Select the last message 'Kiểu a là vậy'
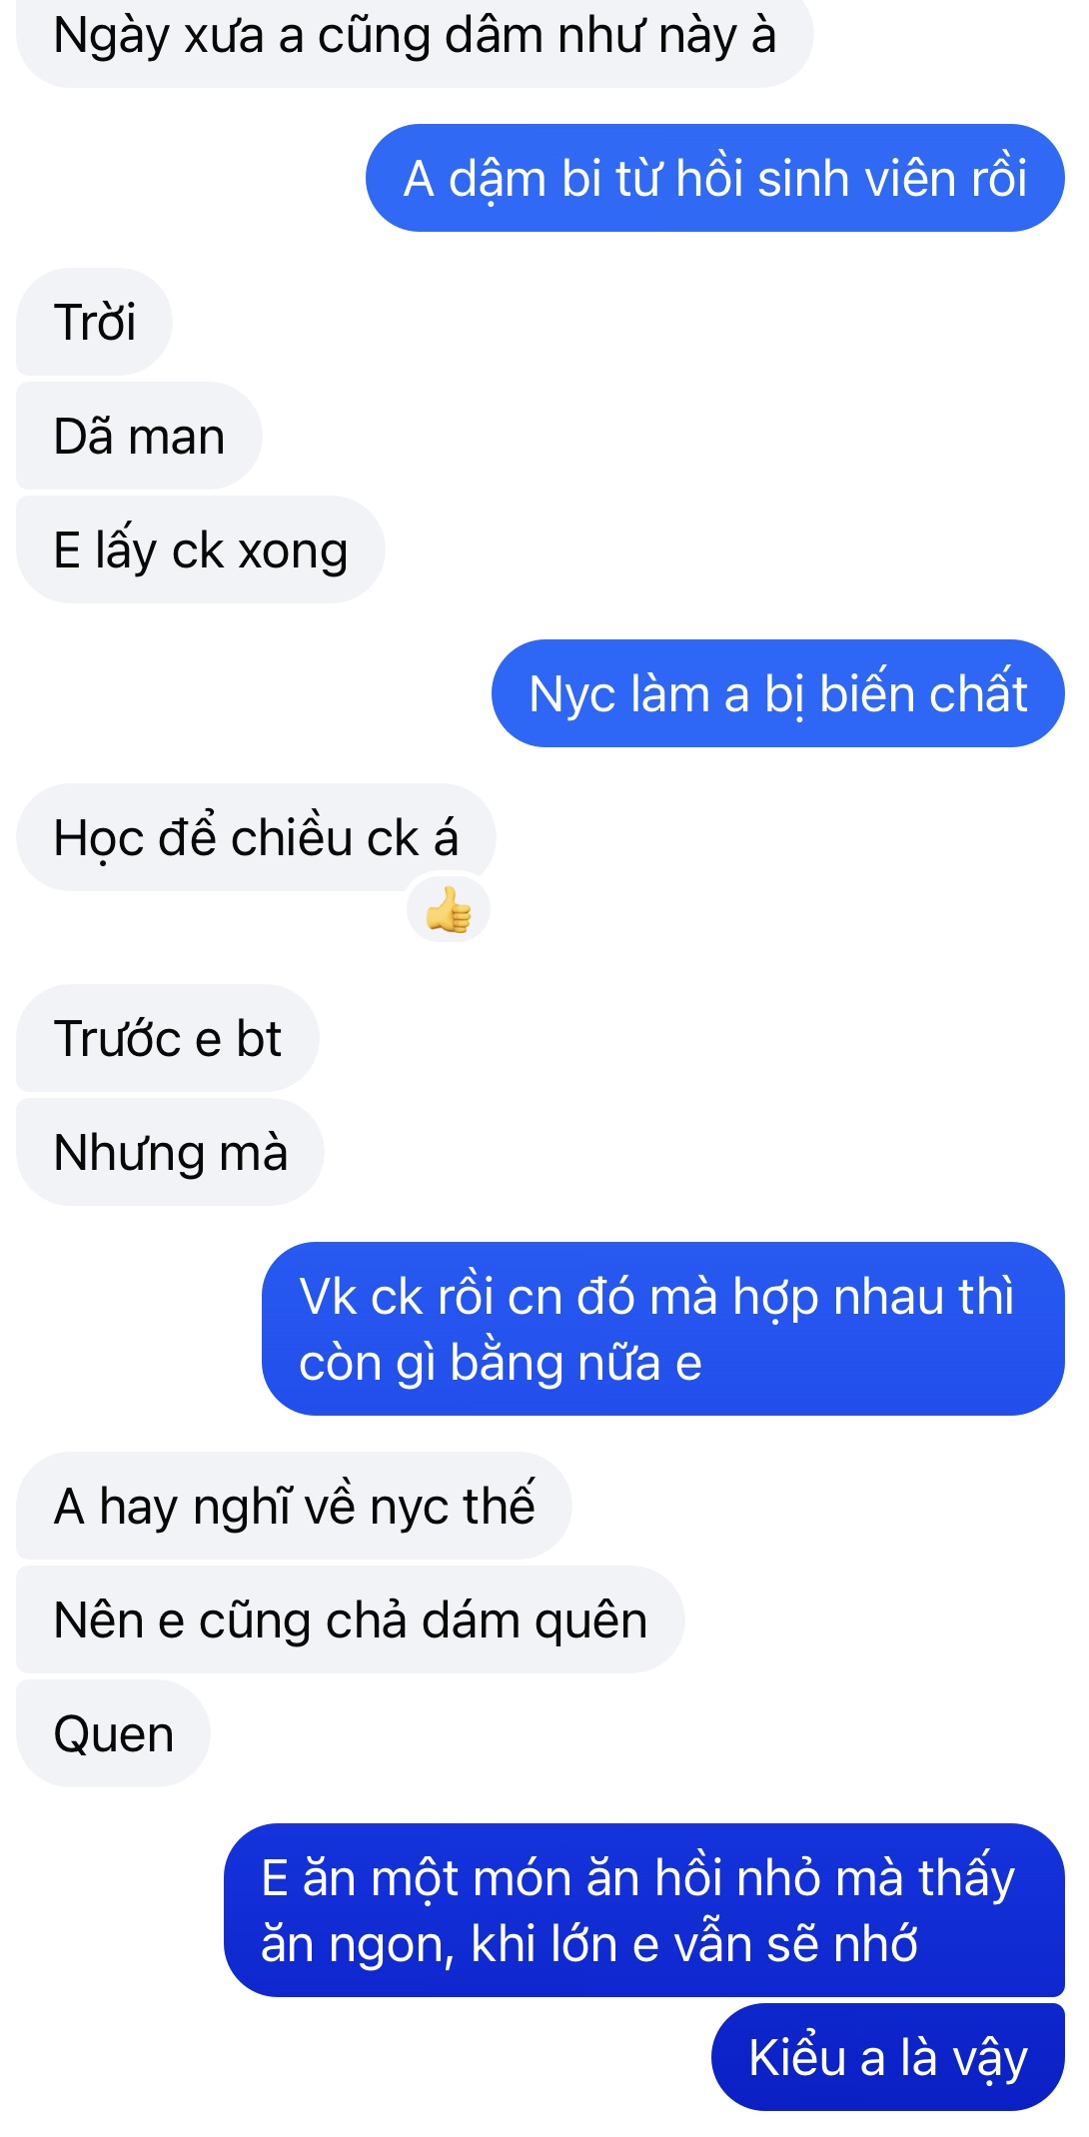This screenshot has width=1089, height=2137. click(888, 2057)
